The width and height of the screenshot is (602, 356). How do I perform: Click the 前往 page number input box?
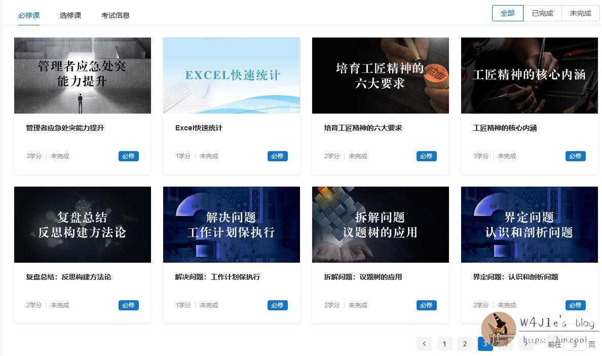[575, 343]
